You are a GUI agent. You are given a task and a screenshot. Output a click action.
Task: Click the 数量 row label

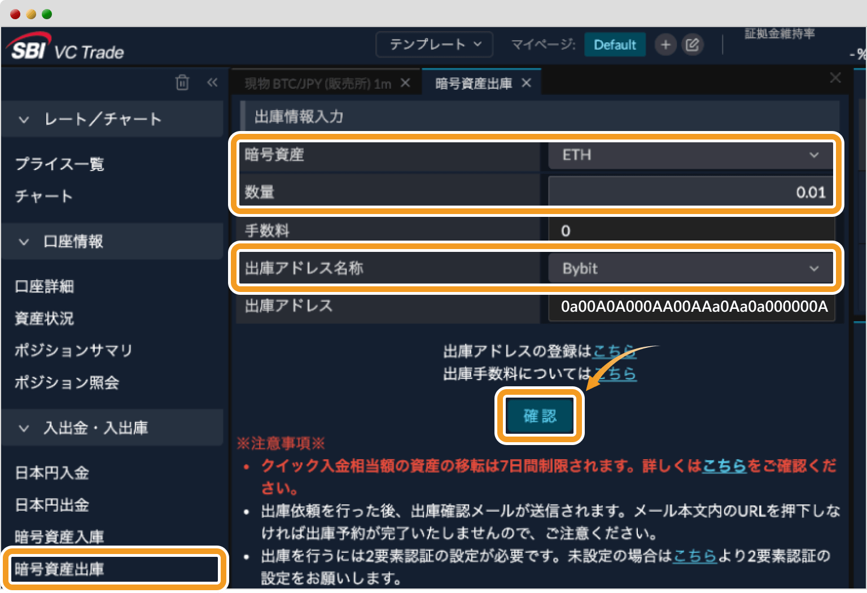point(260,192)
